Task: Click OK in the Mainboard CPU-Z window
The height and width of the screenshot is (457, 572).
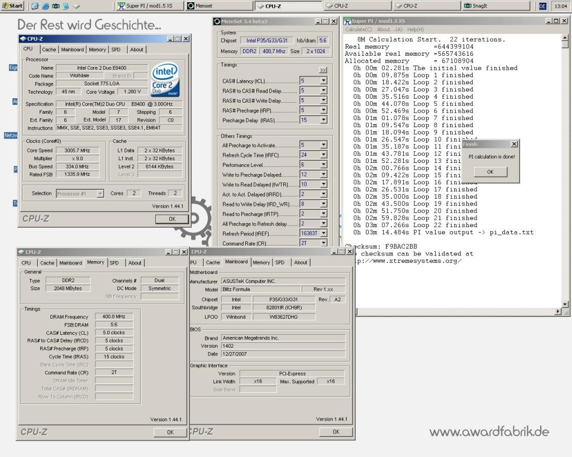Action: point(336,432)
